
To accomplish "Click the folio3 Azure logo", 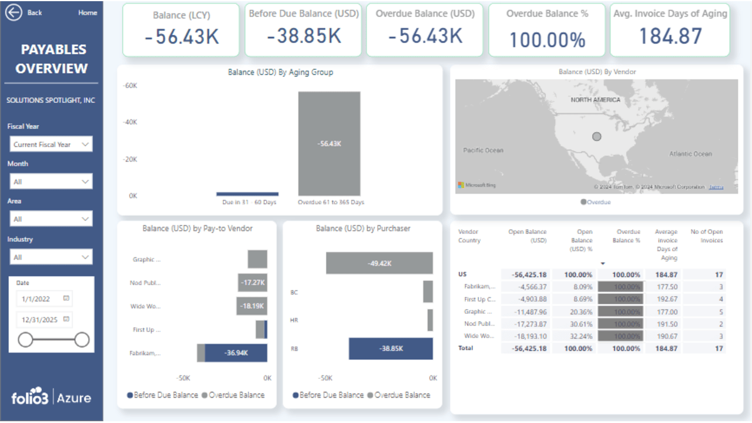I will pos(52,397).
